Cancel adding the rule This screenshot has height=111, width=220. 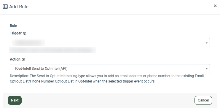[x=203, y=100]
